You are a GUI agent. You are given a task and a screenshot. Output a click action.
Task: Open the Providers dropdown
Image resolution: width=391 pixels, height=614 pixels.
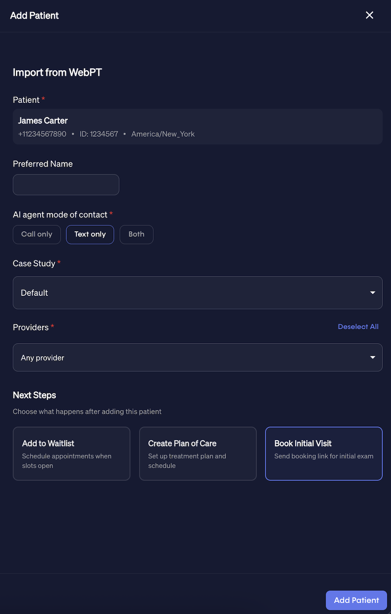198,357
